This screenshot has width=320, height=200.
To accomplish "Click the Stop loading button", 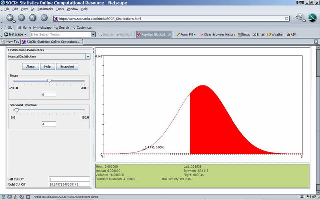I will click(44, 18).
